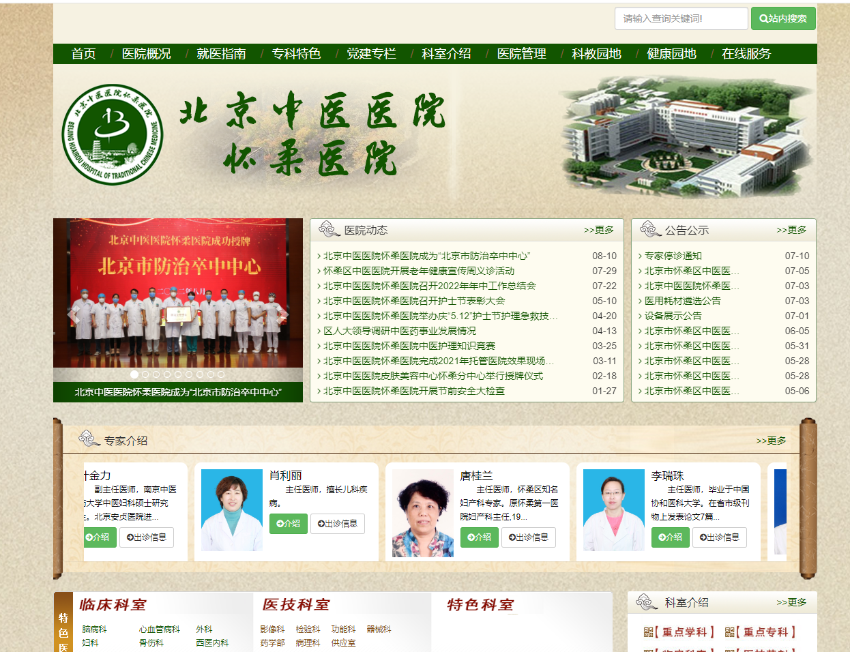Screen dimensions: 850x652
Task: Open news about 2022年年中工作总结会
Action: [x=429, y=286]
